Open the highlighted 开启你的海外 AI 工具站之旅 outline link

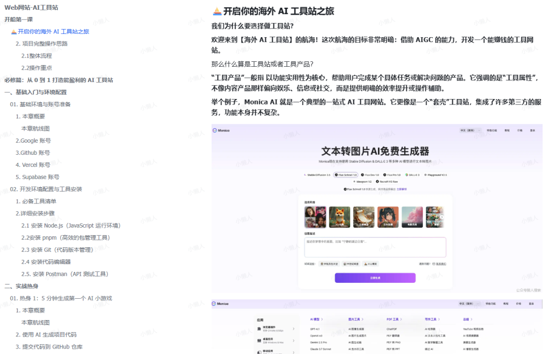pyautogui.click(x=54, y=32)
